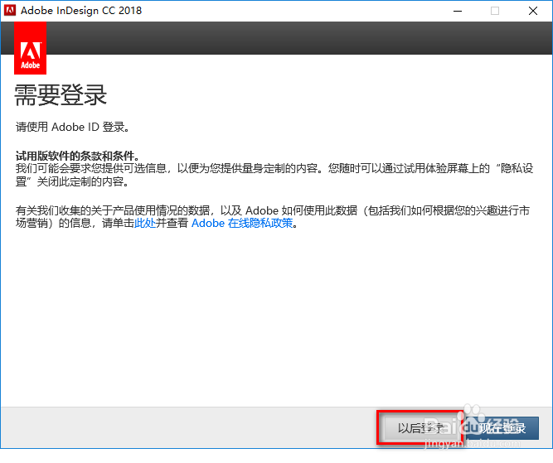Click the "以后登录" sign in later button
This screenshot has width=553, height=463.
coord(422,428)
